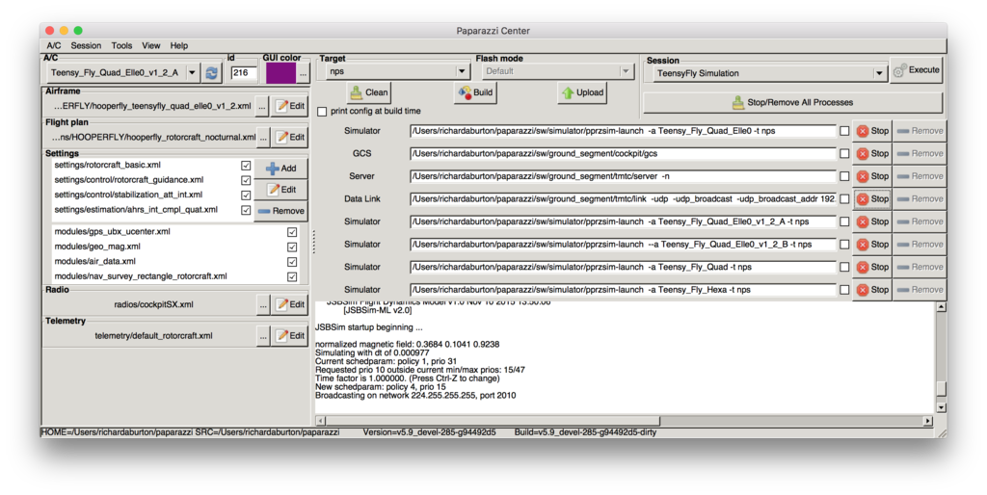Click the Server command field
Screen dimensions: 987x495
click(623, 176)
